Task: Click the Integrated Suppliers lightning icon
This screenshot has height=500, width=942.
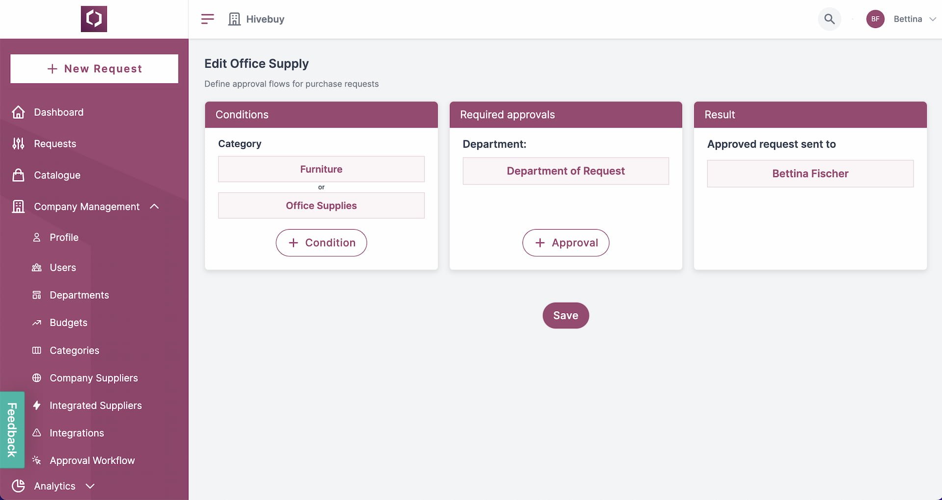Action: (37, 405)
